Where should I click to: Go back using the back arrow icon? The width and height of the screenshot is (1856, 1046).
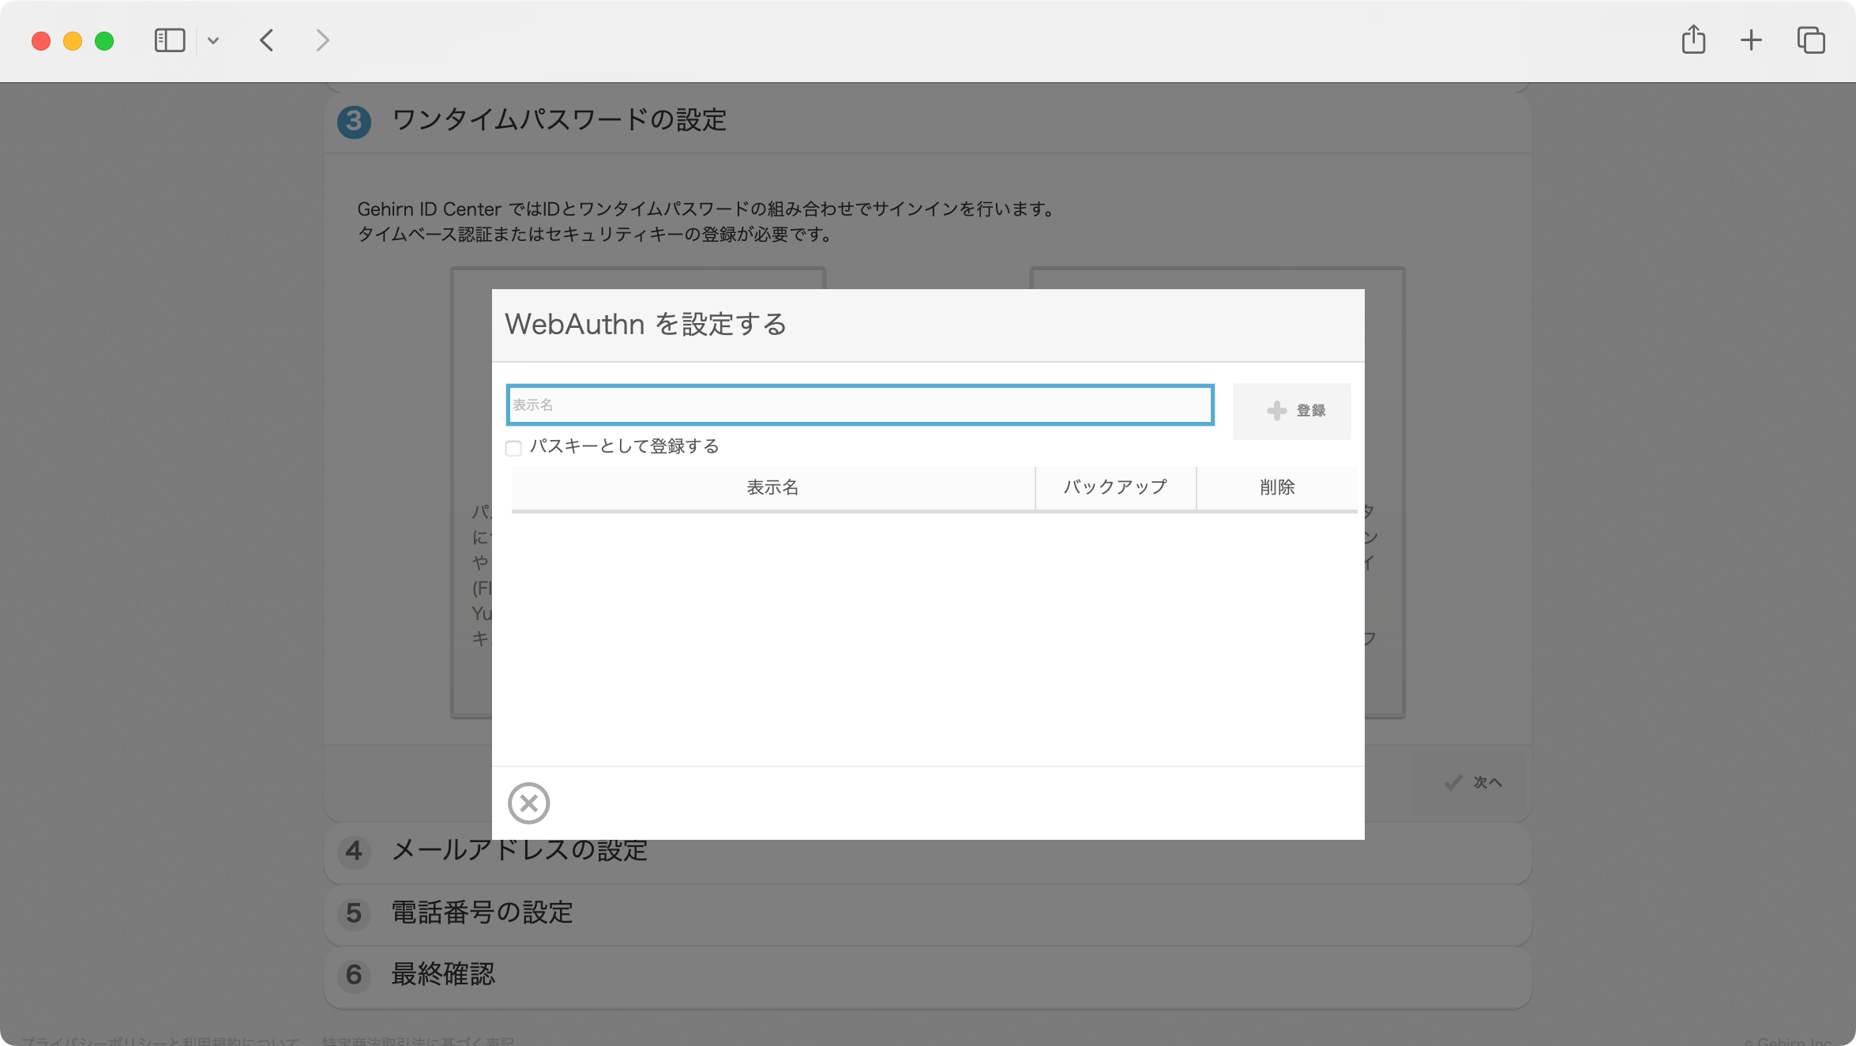pos(266,40)
